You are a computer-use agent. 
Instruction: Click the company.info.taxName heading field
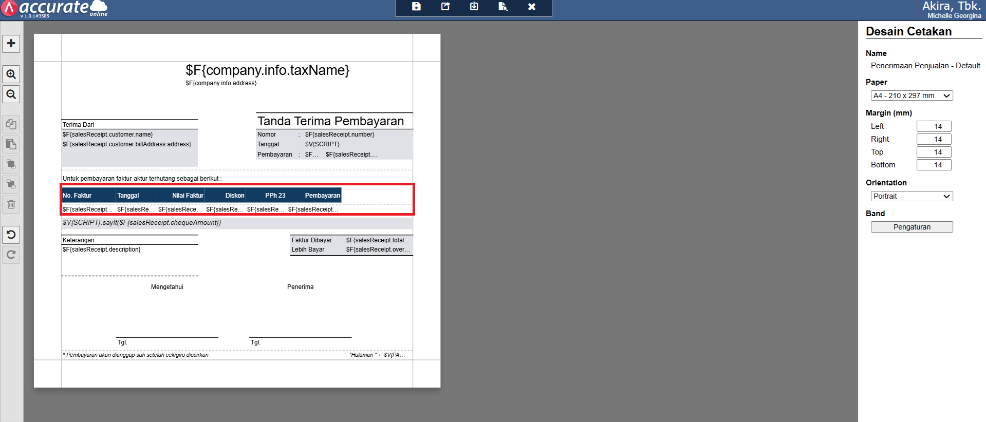(x=267, y=70)
